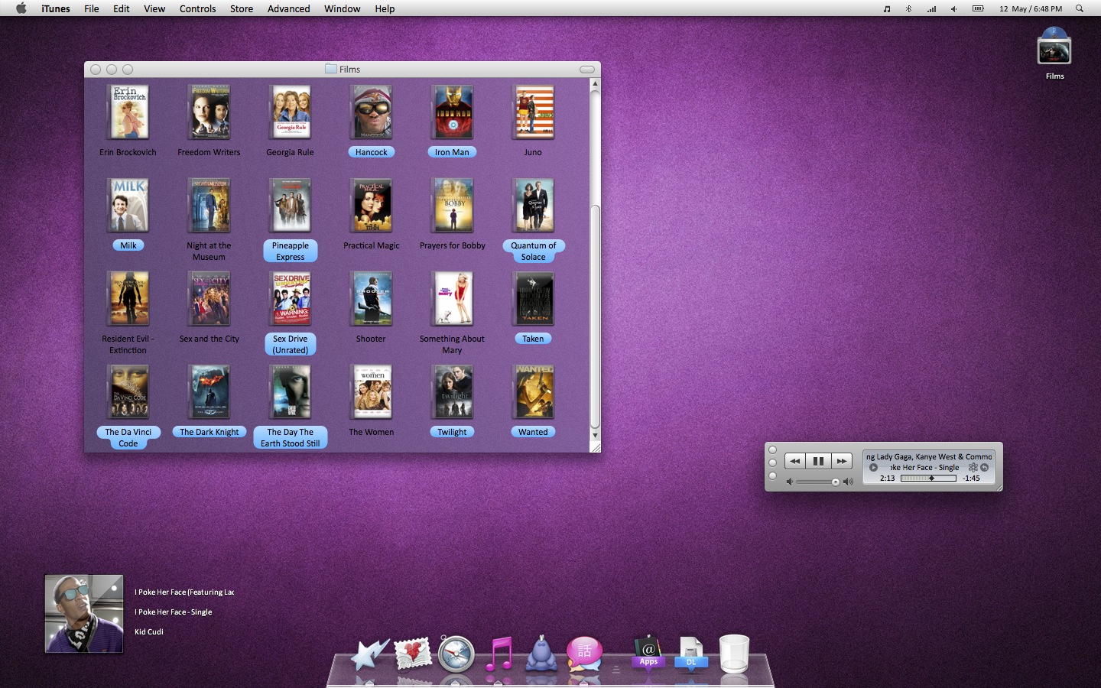The height and width of the screenshot is (688, 1101).
Task: Click the Prayers for Bobby cover
Action: 453,206
